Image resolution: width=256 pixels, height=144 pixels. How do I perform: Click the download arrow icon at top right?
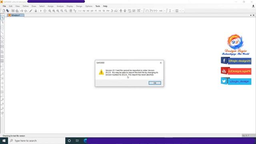253,6
